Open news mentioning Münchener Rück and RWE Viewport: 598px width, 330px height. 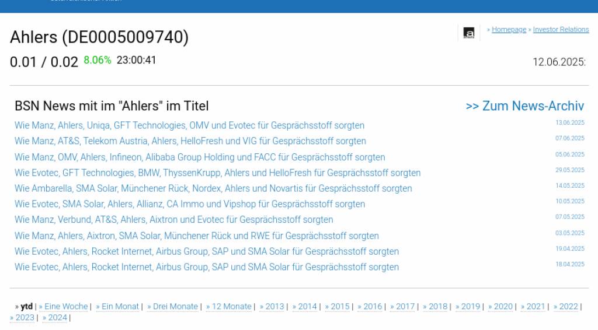197,236
